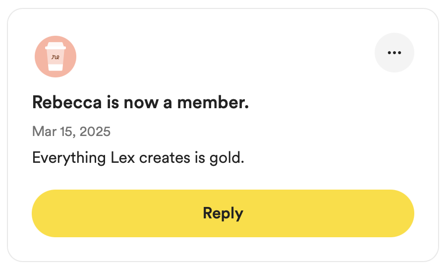Click Rebecca's coffee cup avatar

coord(56,57)
